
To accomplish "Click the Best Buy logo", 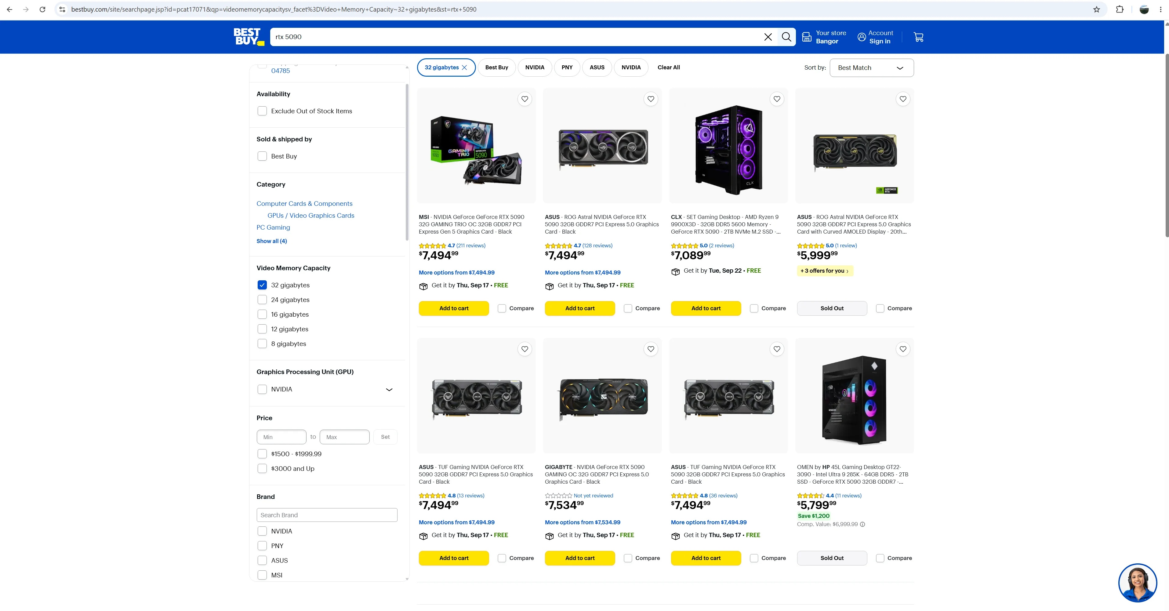I will pos(249,37).
